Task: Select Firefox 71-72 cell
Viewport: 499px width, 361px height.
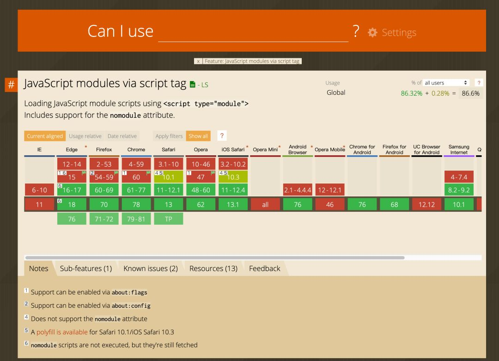Action: pyautogui.click(x=104, y=219)
